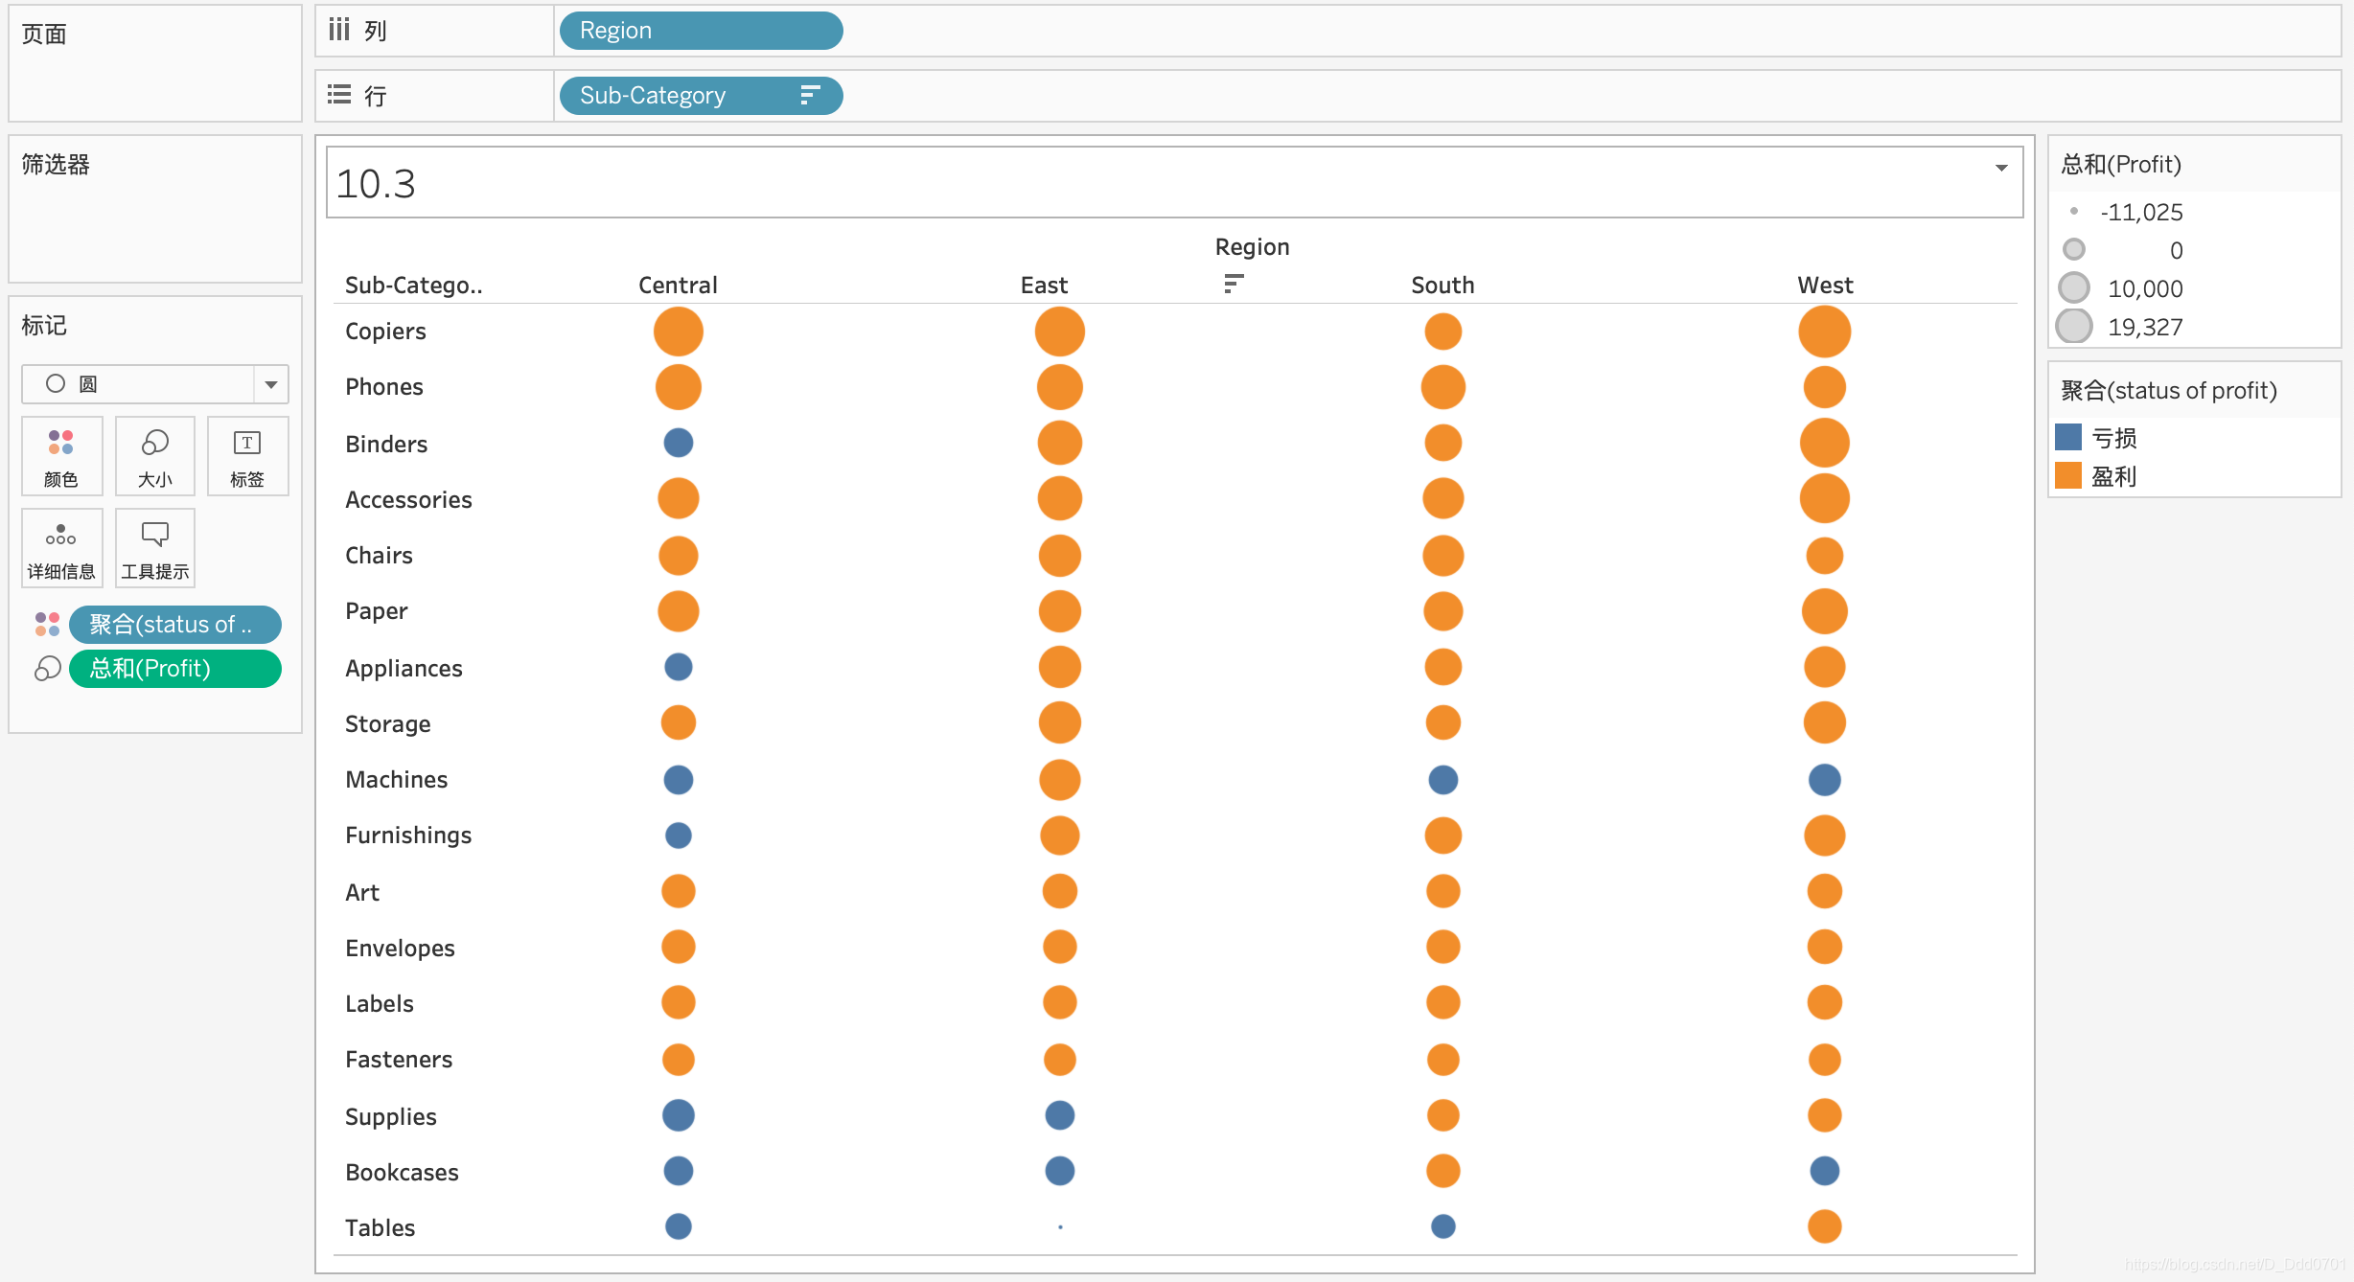Open the mark type dropdown showing 圆
This screenshot has height=1282, width=2354.
tap(154, 384)
